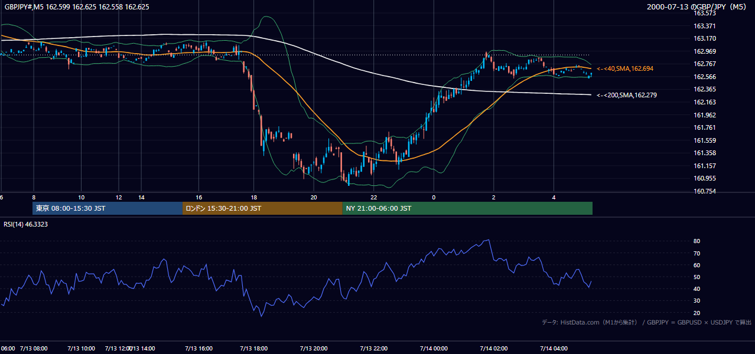Screen dimensions: 755x354
Task: Click hour label 16 under price chart
Action: coord(199,198)
